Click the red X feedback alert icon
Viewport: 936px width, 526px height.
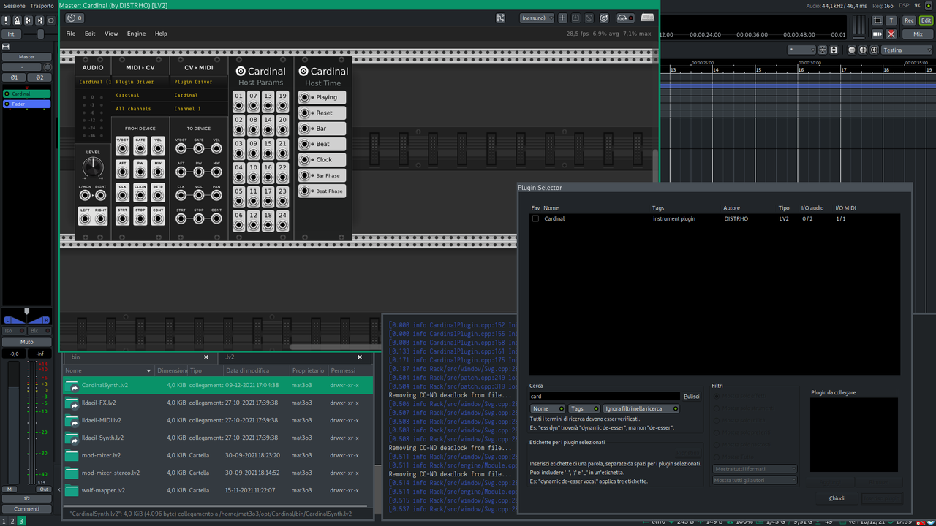891,34
